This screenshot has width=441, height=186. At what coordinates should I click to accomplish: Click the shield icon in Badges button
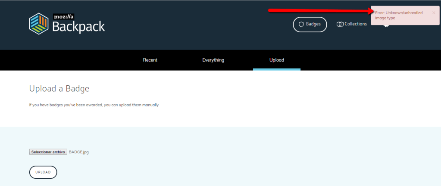tap(301, 25)
